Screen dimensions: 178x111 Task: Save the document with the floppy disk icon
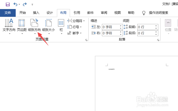[x=8, y=5]
